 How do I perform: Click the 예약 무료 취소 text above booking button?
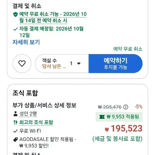click(x=128, y=49)
